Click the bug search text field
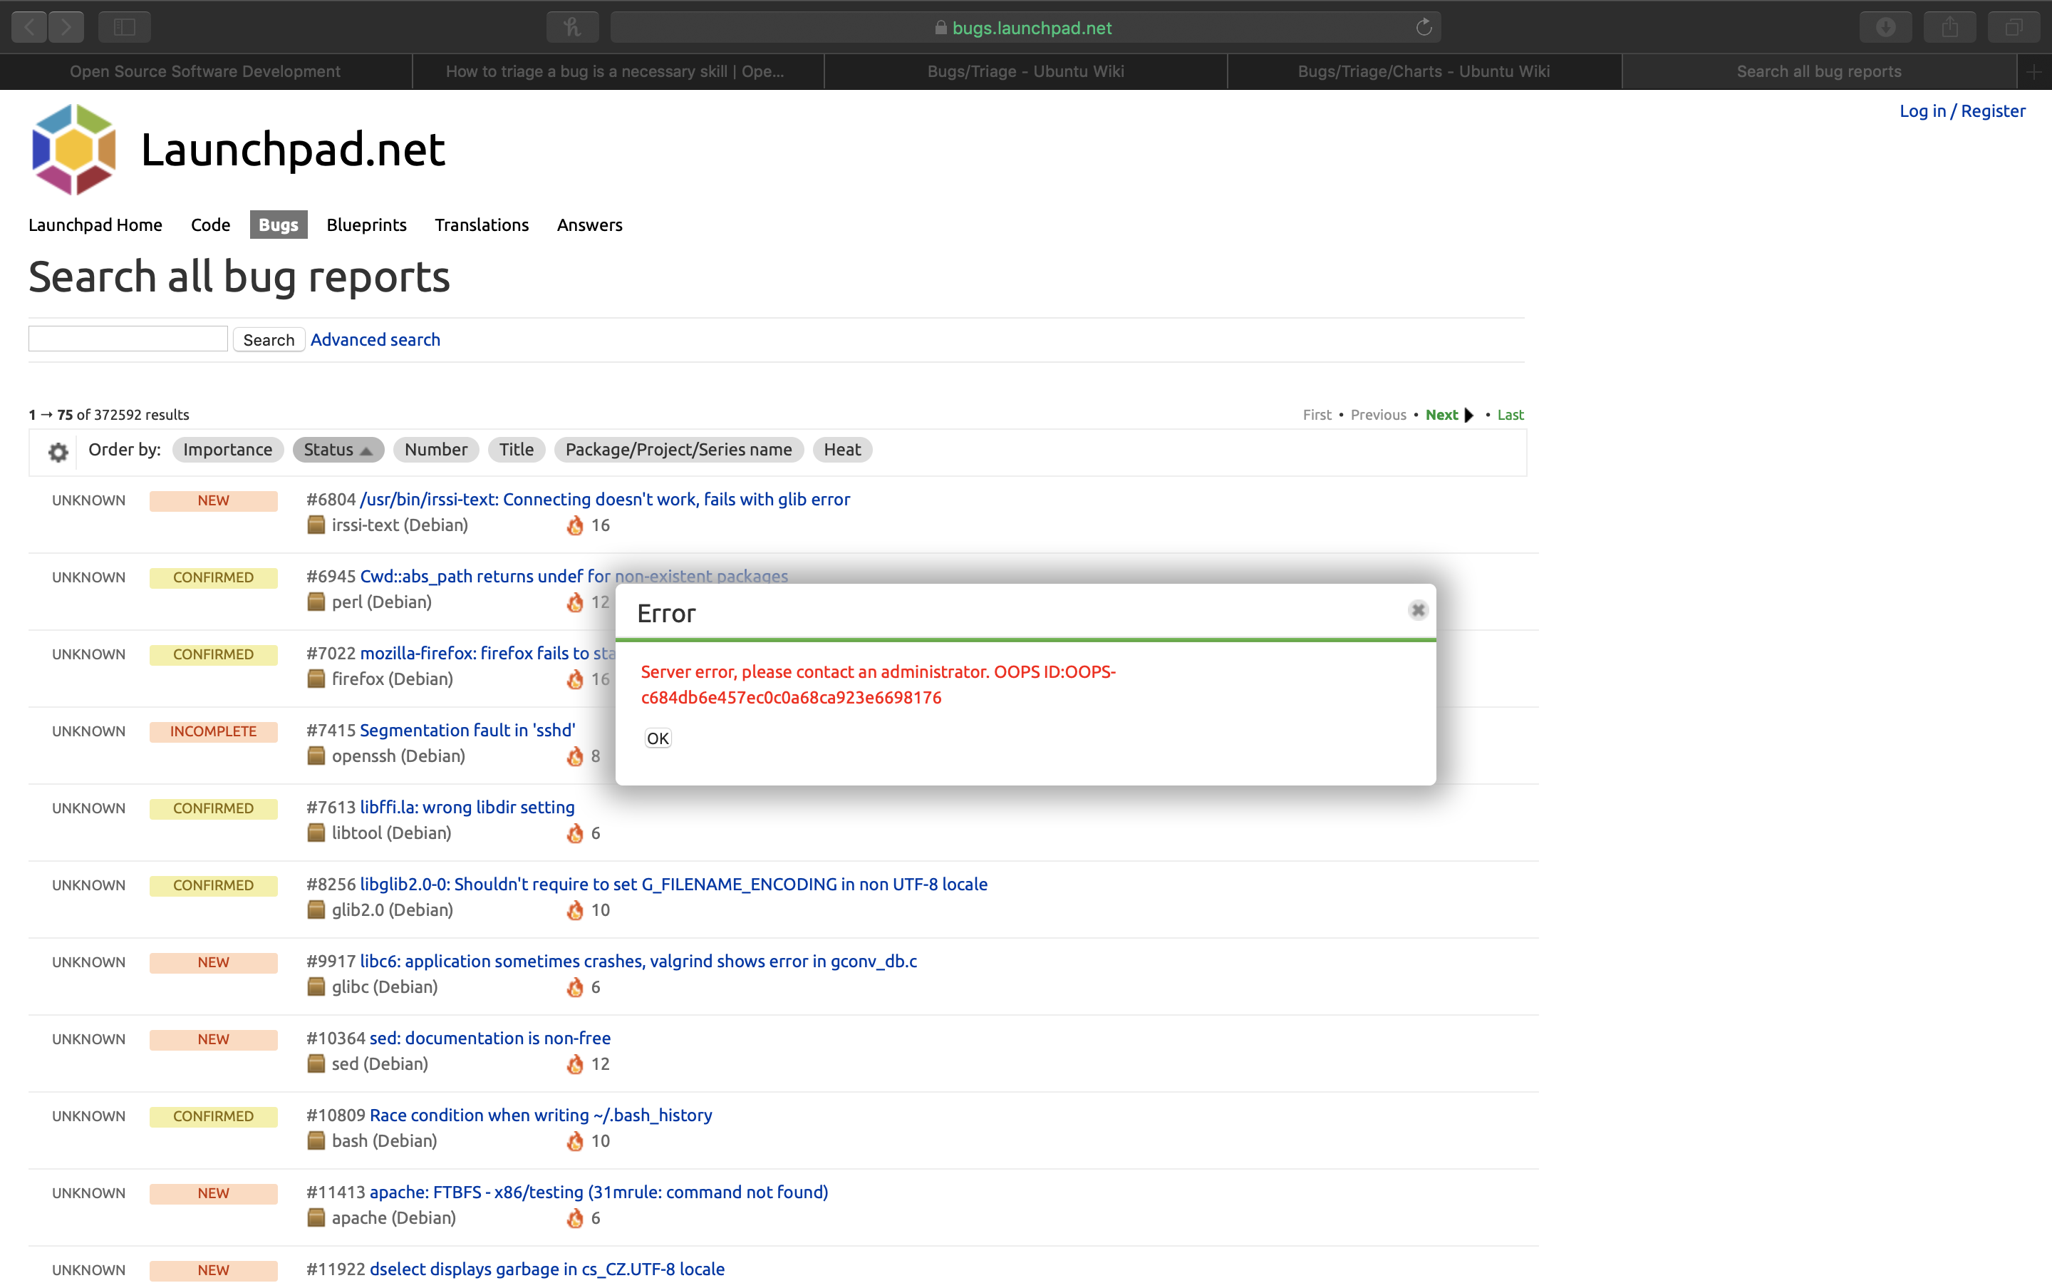2052x1283 pixels. coord(128,339)
